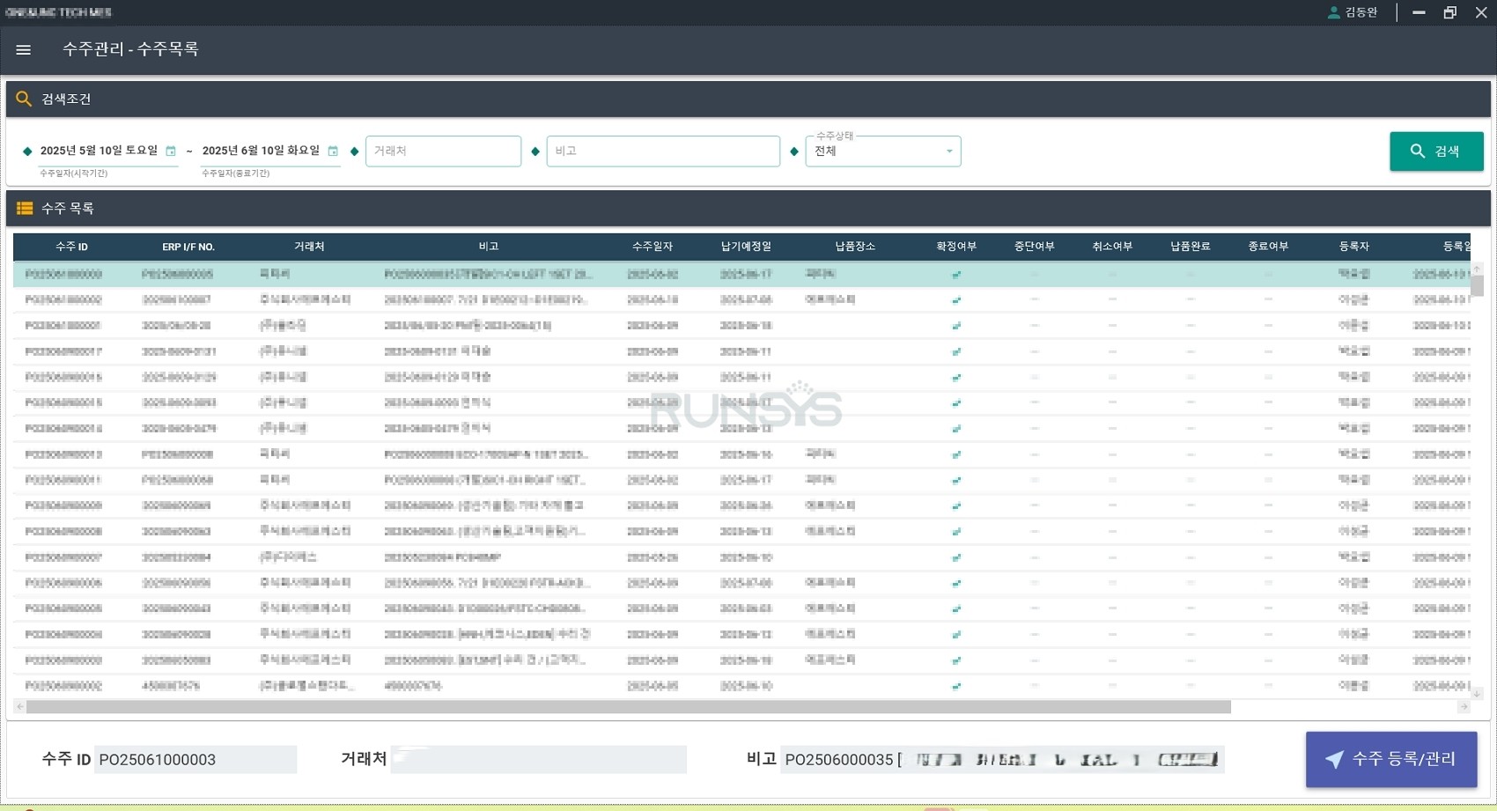Screen dimensions: 1497x811
Task: Click the 확정여부 checkmark in first row
Action: pyautogui.click(x=956, y=275)
